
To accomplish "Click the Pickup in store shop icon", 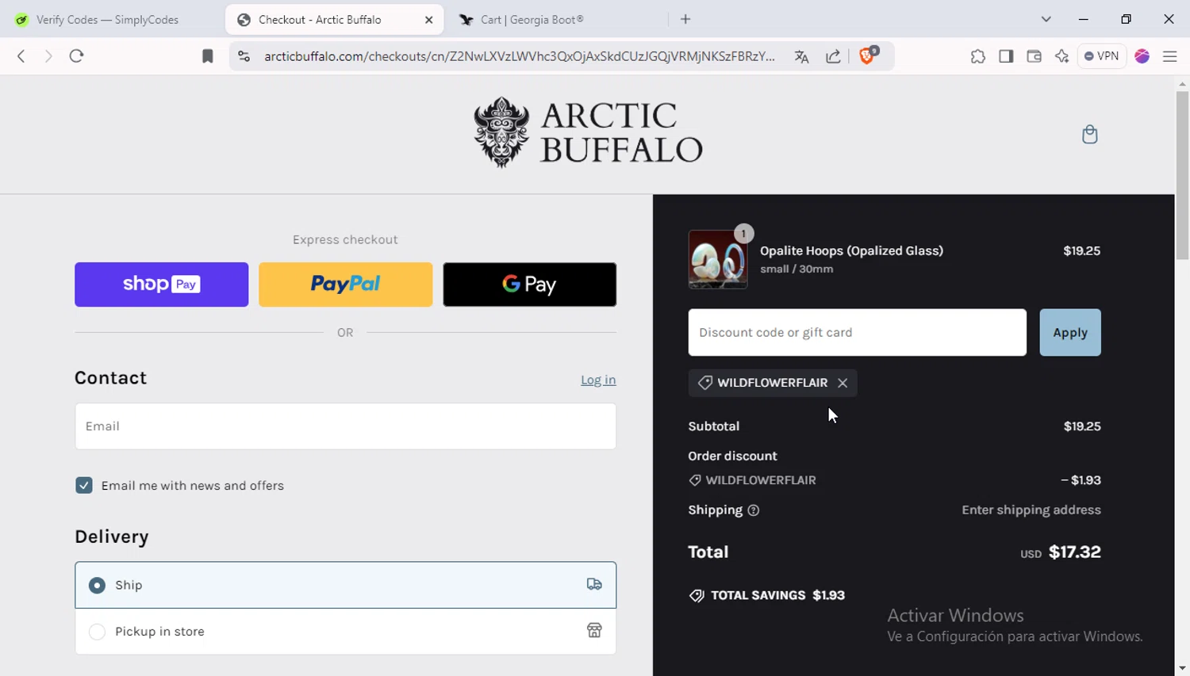I will 594,631.
